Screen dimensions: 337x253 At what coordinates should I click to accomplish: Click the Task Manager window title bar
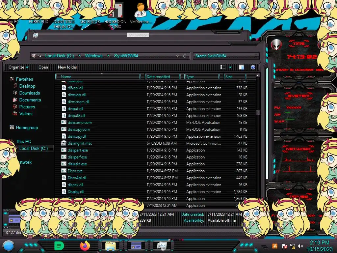coord(138,35)
